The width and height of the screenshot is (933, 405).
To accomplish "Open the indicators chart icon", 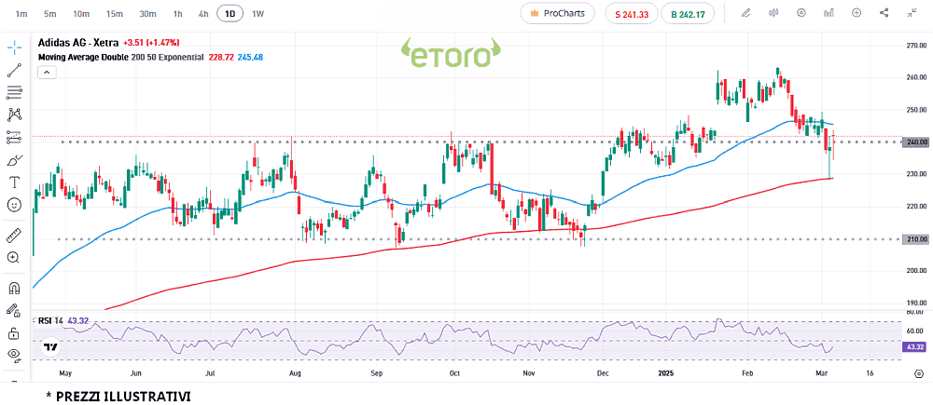I will coord(829,13).
